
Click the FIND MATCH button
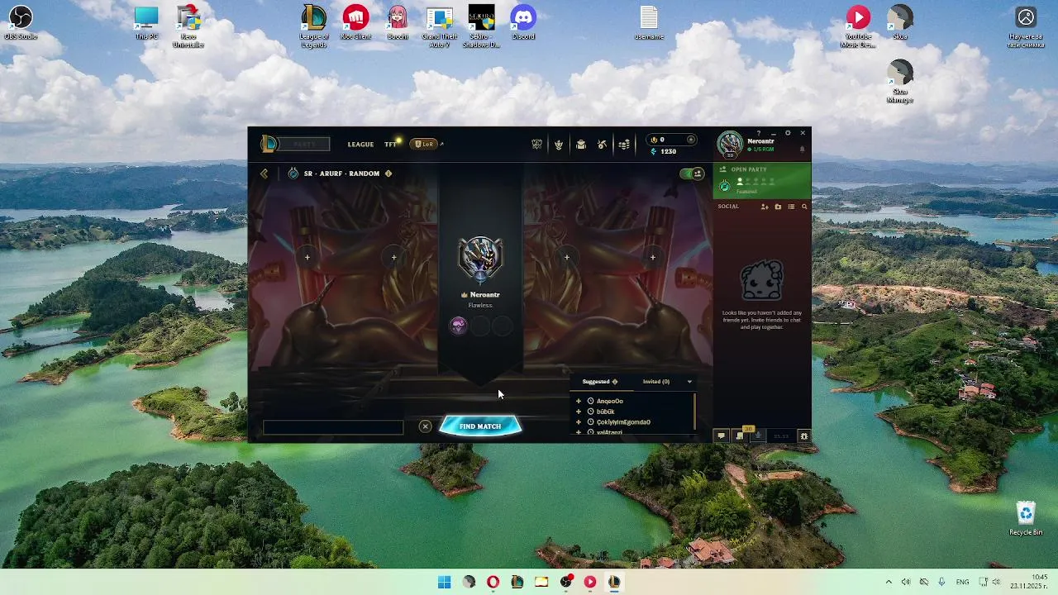click(x=480, y=426)
